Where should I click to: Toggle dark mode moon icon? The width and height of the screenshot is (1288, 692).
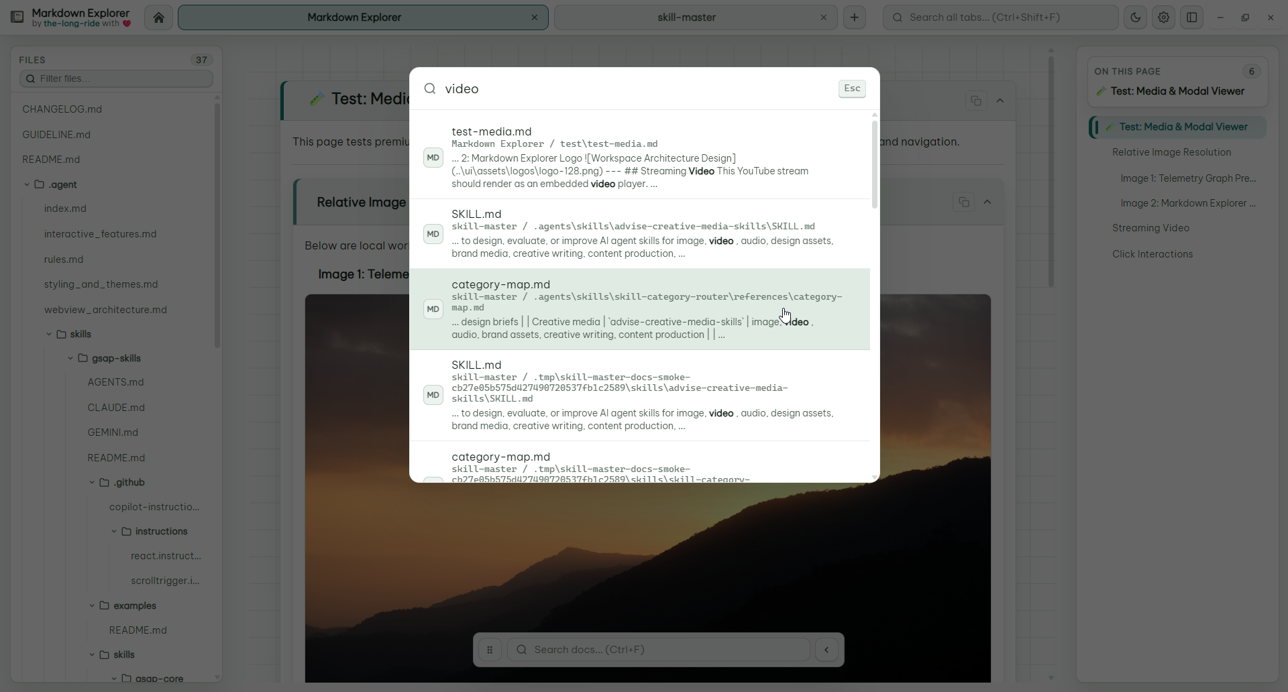pos(1136,17)
